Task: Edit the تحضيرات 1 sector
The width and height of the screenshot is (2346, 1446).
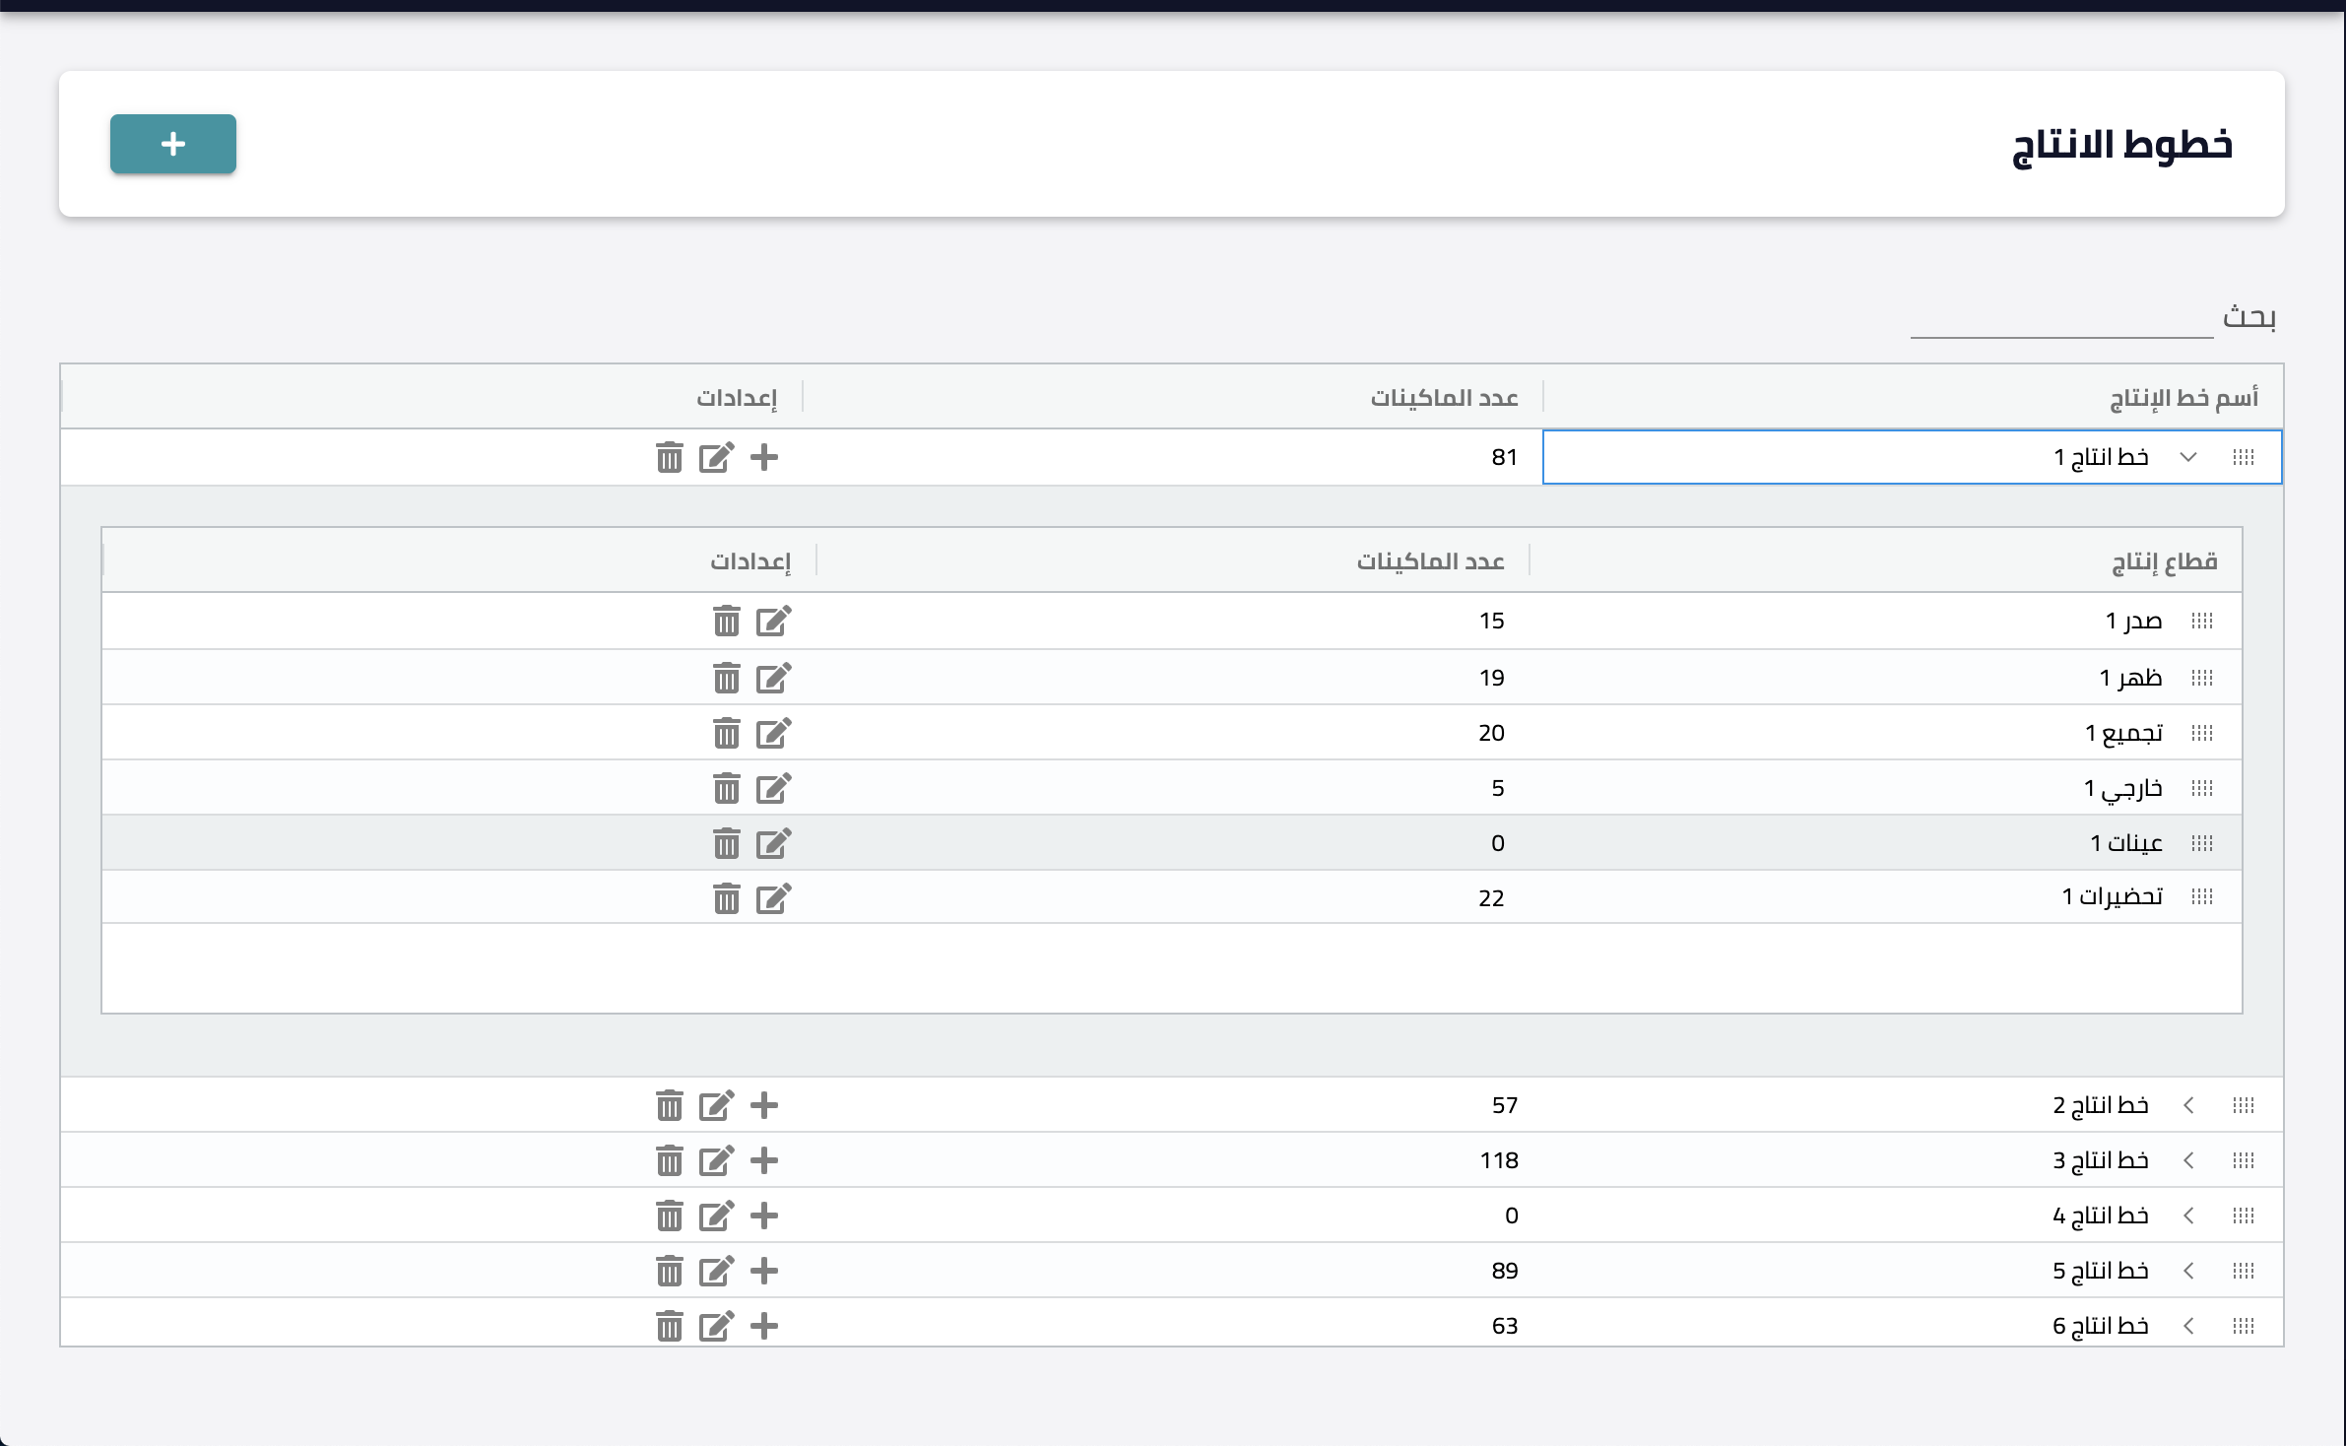Action: pos(773,898)
